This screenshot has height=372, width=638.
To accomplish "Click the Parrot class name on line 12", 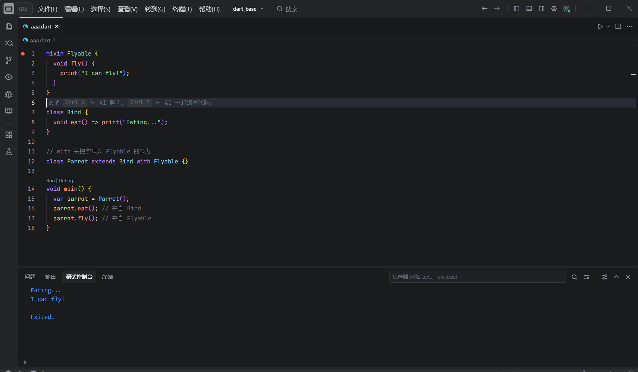I will (x=77, y=161).
